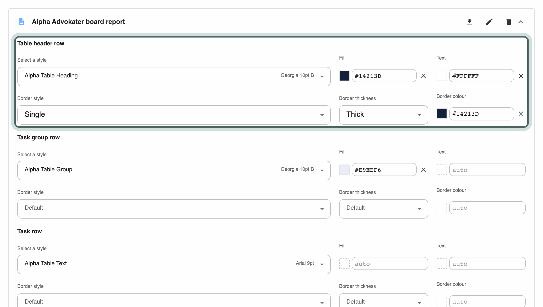Click the 'Alpha Advokater board report' title
The width and height of the screenshot is (543, 307).
[78, 22]
